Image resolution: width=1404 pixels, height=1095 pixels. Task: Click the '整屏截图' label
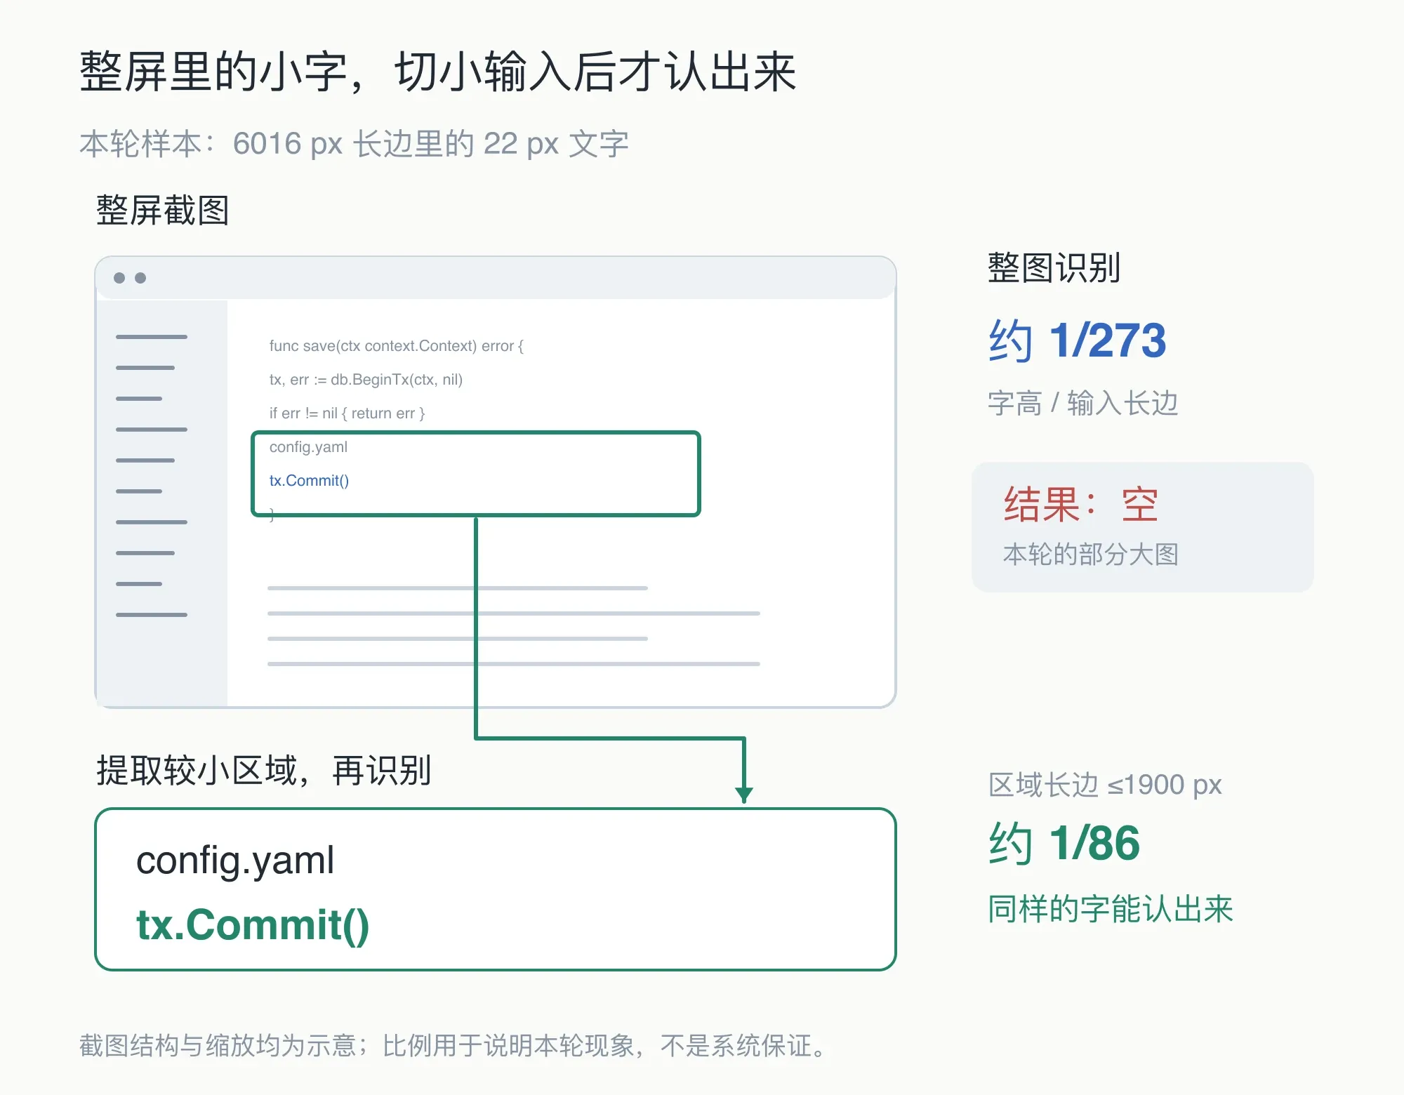pyautogui.click(x=163, y=211)
